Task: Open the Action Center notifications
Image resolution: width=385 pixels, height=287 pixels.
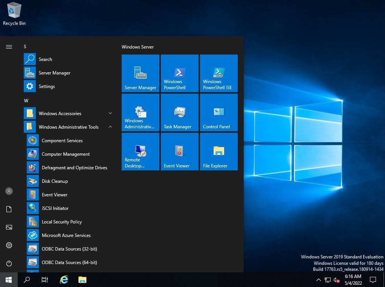Action: point(373,279)
